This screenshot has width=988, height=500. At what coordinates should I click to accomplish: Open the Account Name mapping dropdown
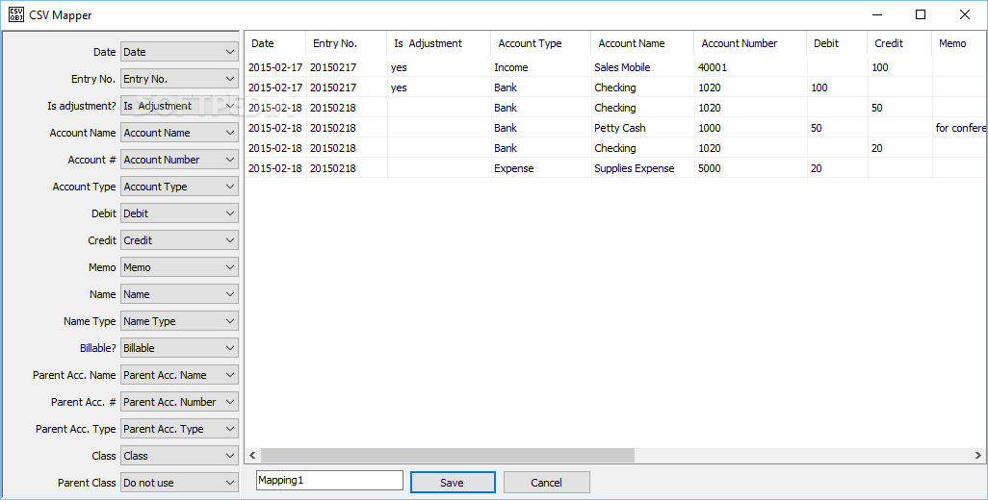point(179,133)
